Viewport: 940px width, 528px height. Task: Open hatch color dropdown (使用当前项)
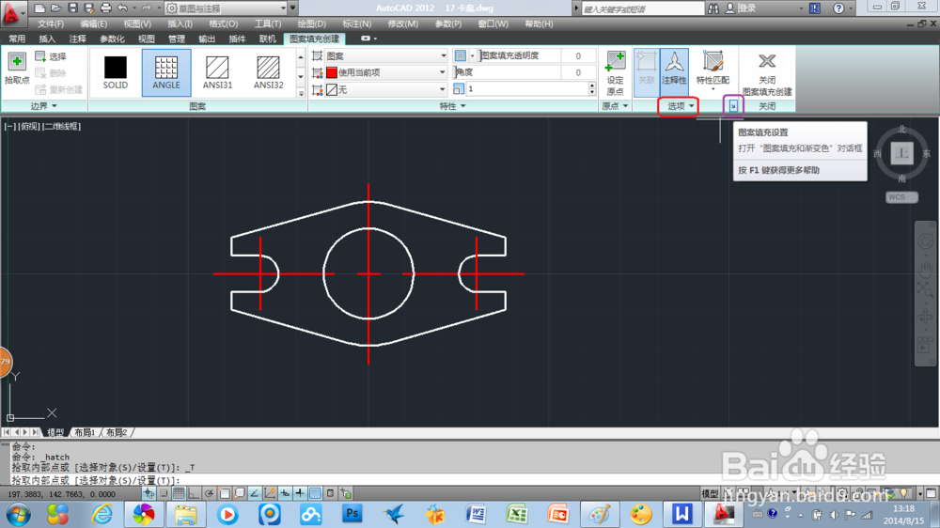[x=386, y=72]
